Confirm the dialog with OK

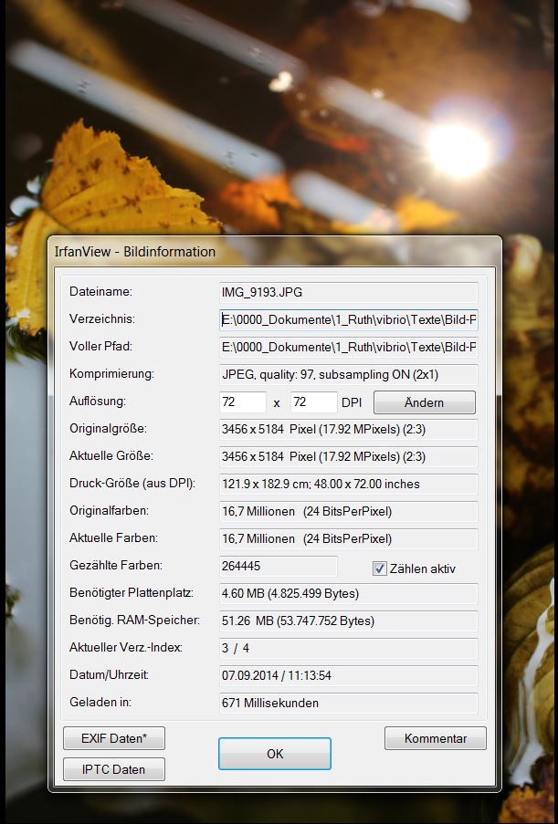point(275,754)
